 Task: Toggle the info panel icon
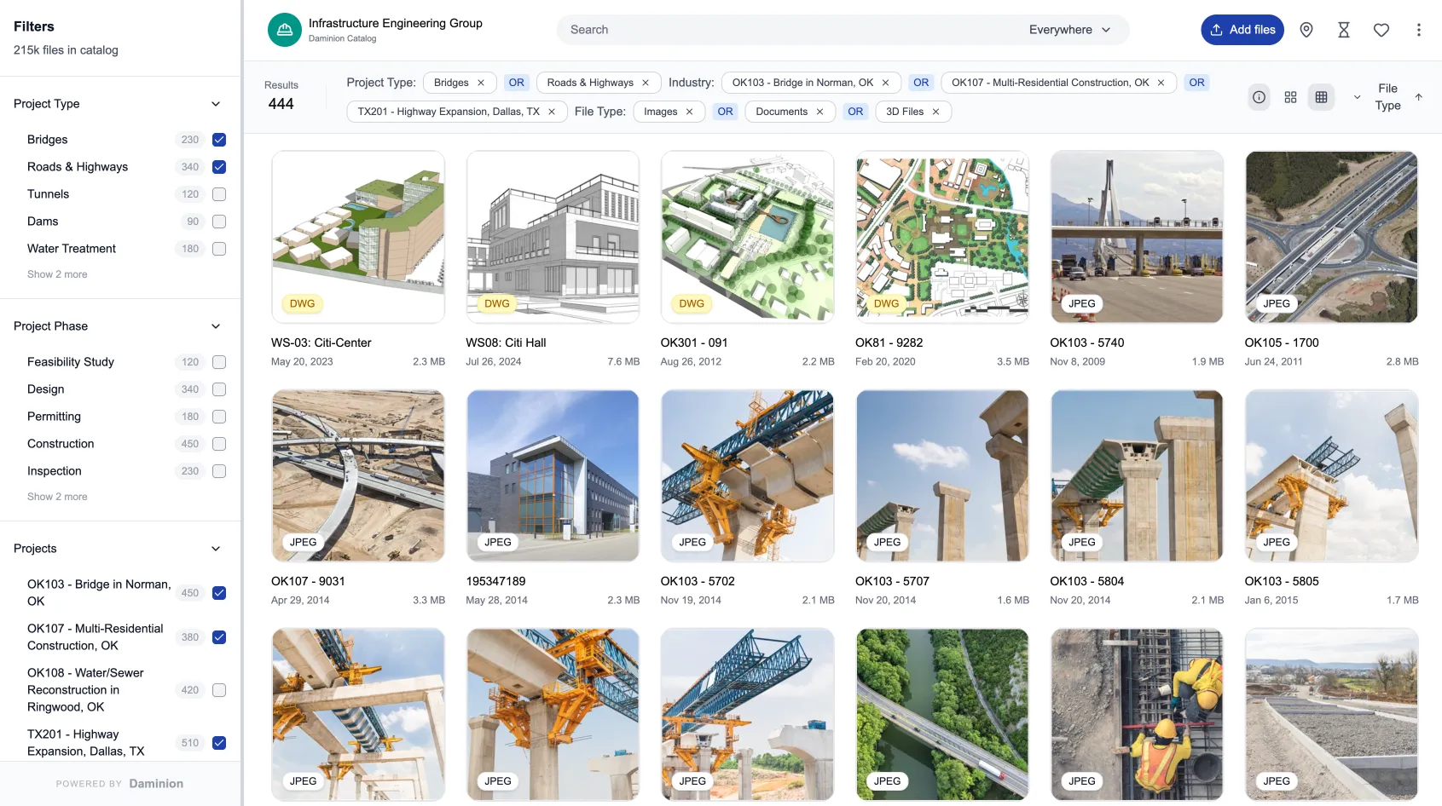point(1259,97)
